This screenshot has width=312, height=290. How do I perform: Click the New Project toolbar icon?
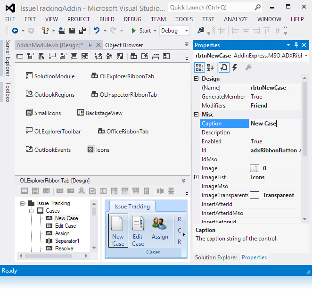tap(46, 31)
